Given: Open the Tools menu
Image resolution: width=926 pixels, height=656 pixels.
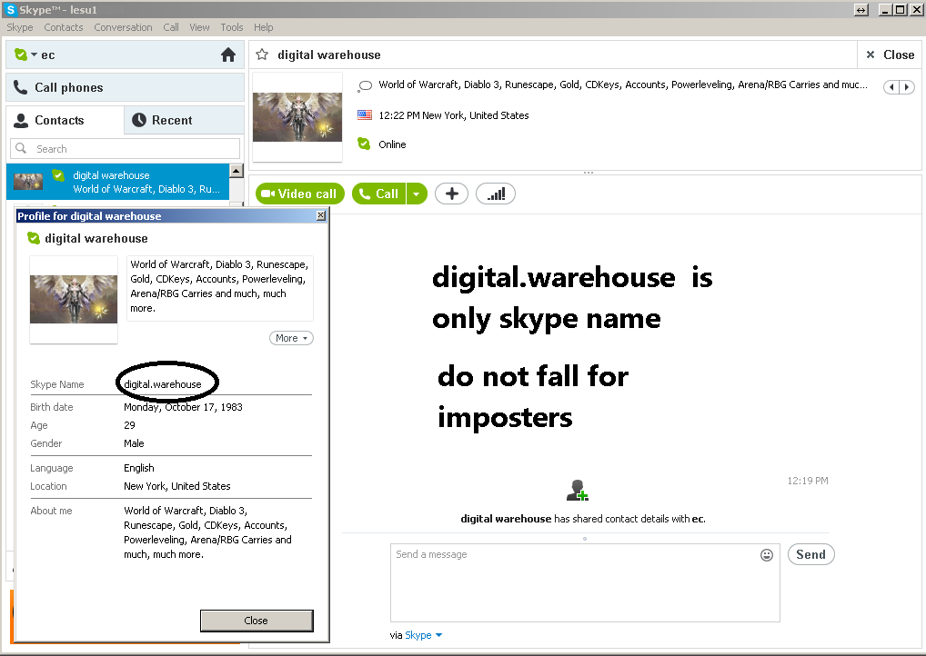Looking at the screenshot, I should (x=231, y=27).
